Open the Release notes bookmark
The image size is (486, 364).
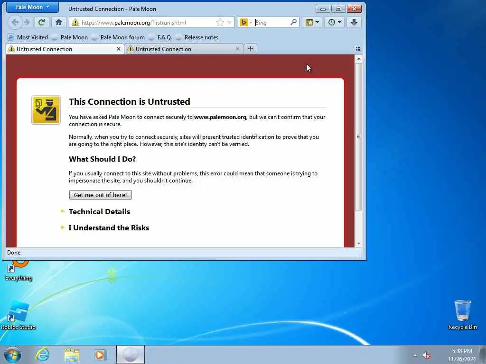[x=197, y=37]
